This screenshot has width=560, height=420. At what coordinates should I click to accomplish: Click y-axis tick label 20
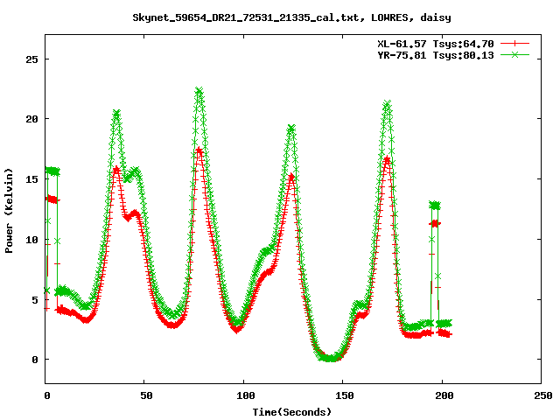point(31,119)
